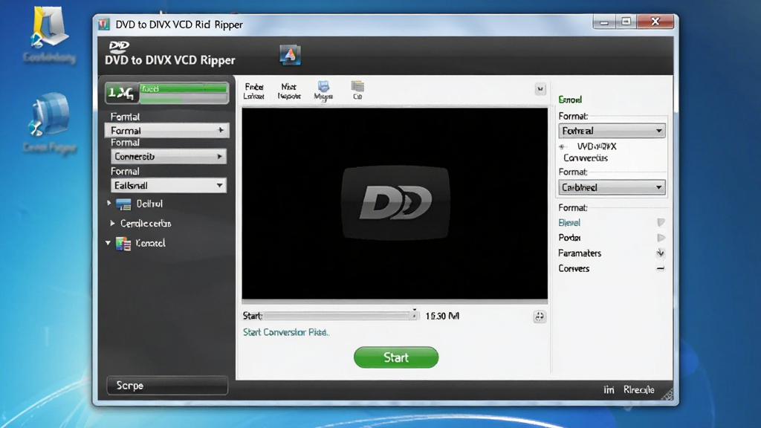Image resolution: width=761 pixels, height=428 pixels.
Task: Click the arrow icon next to Blerel
Action: point(661,222)
